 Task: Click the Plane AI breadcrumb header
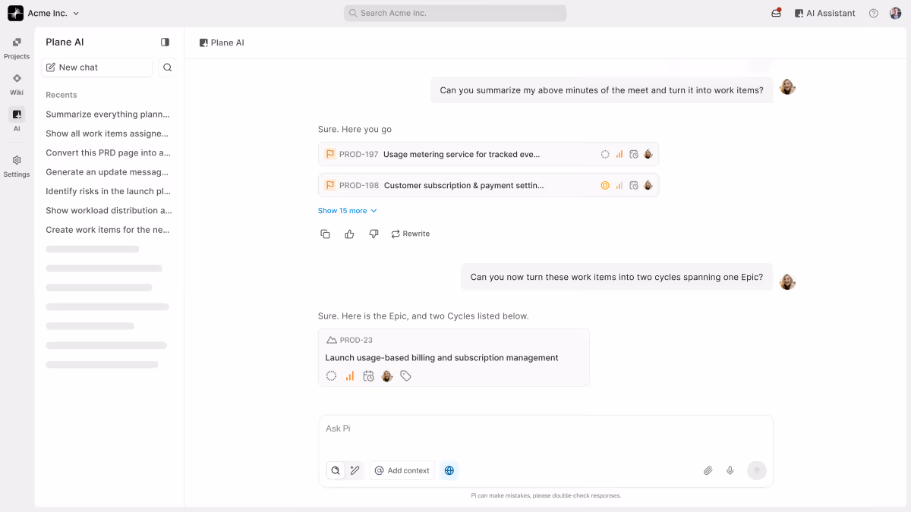222,43
